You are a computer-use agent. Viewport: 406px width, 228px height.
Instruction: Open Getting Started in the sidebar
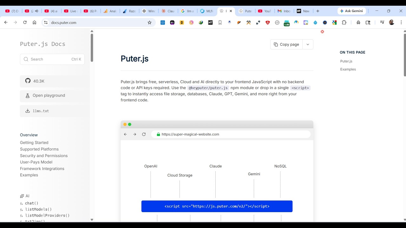point(34,142)
